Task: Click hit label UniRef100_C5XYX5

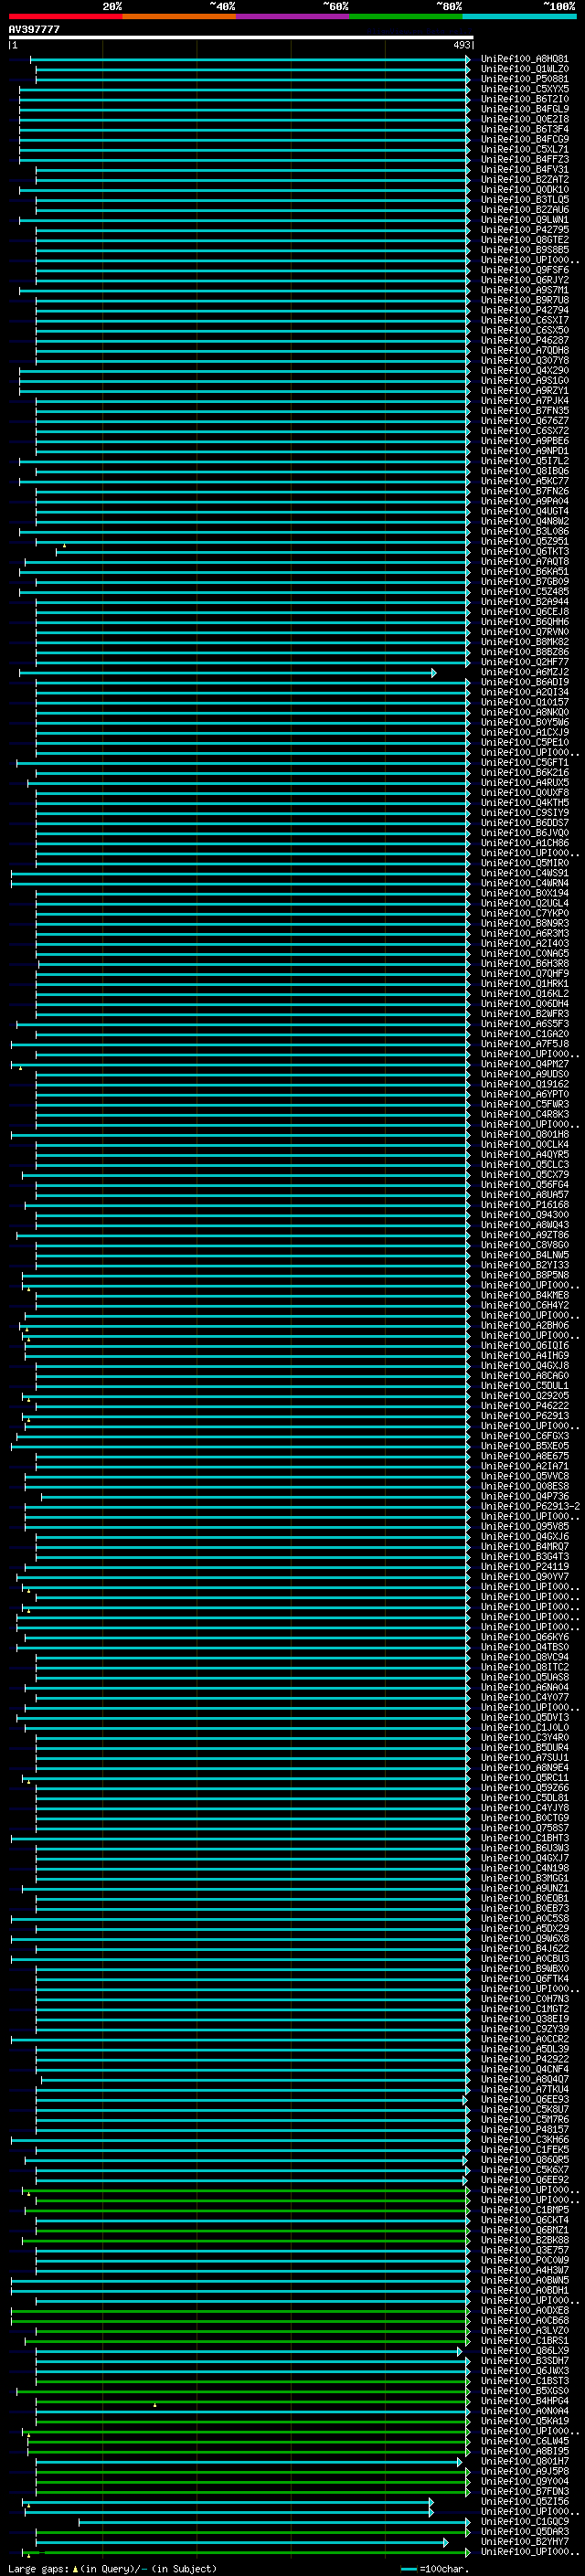Action: tap(525, 89)
